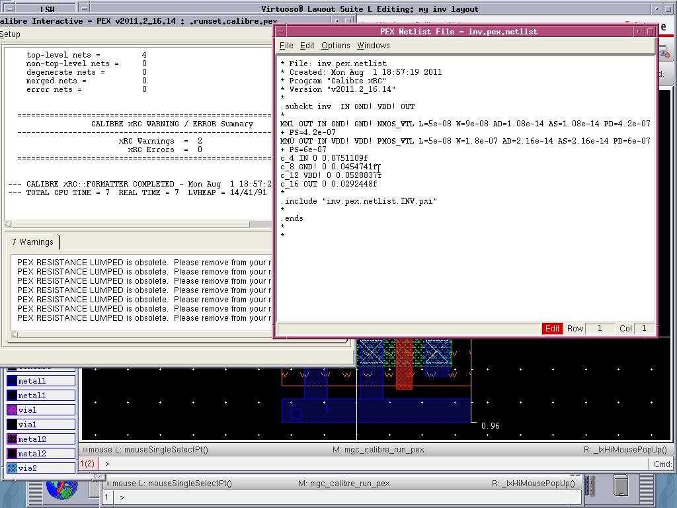Click the xRC Warnings = 2 line
Viewport: 677px width, 508px height.
pos(160,142)
